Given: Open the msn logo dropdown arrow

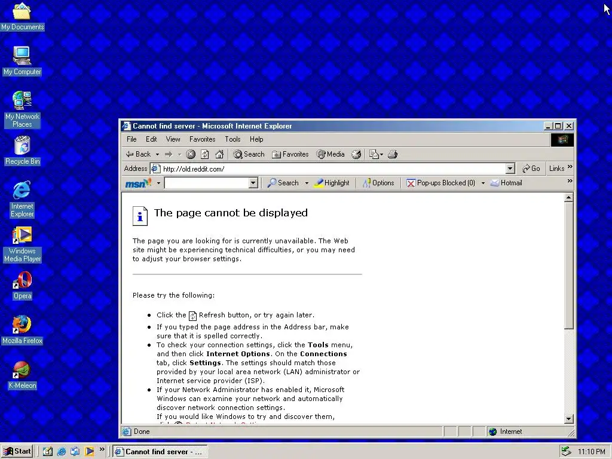Looking at the screenshot, I should (x=158, y=183).
